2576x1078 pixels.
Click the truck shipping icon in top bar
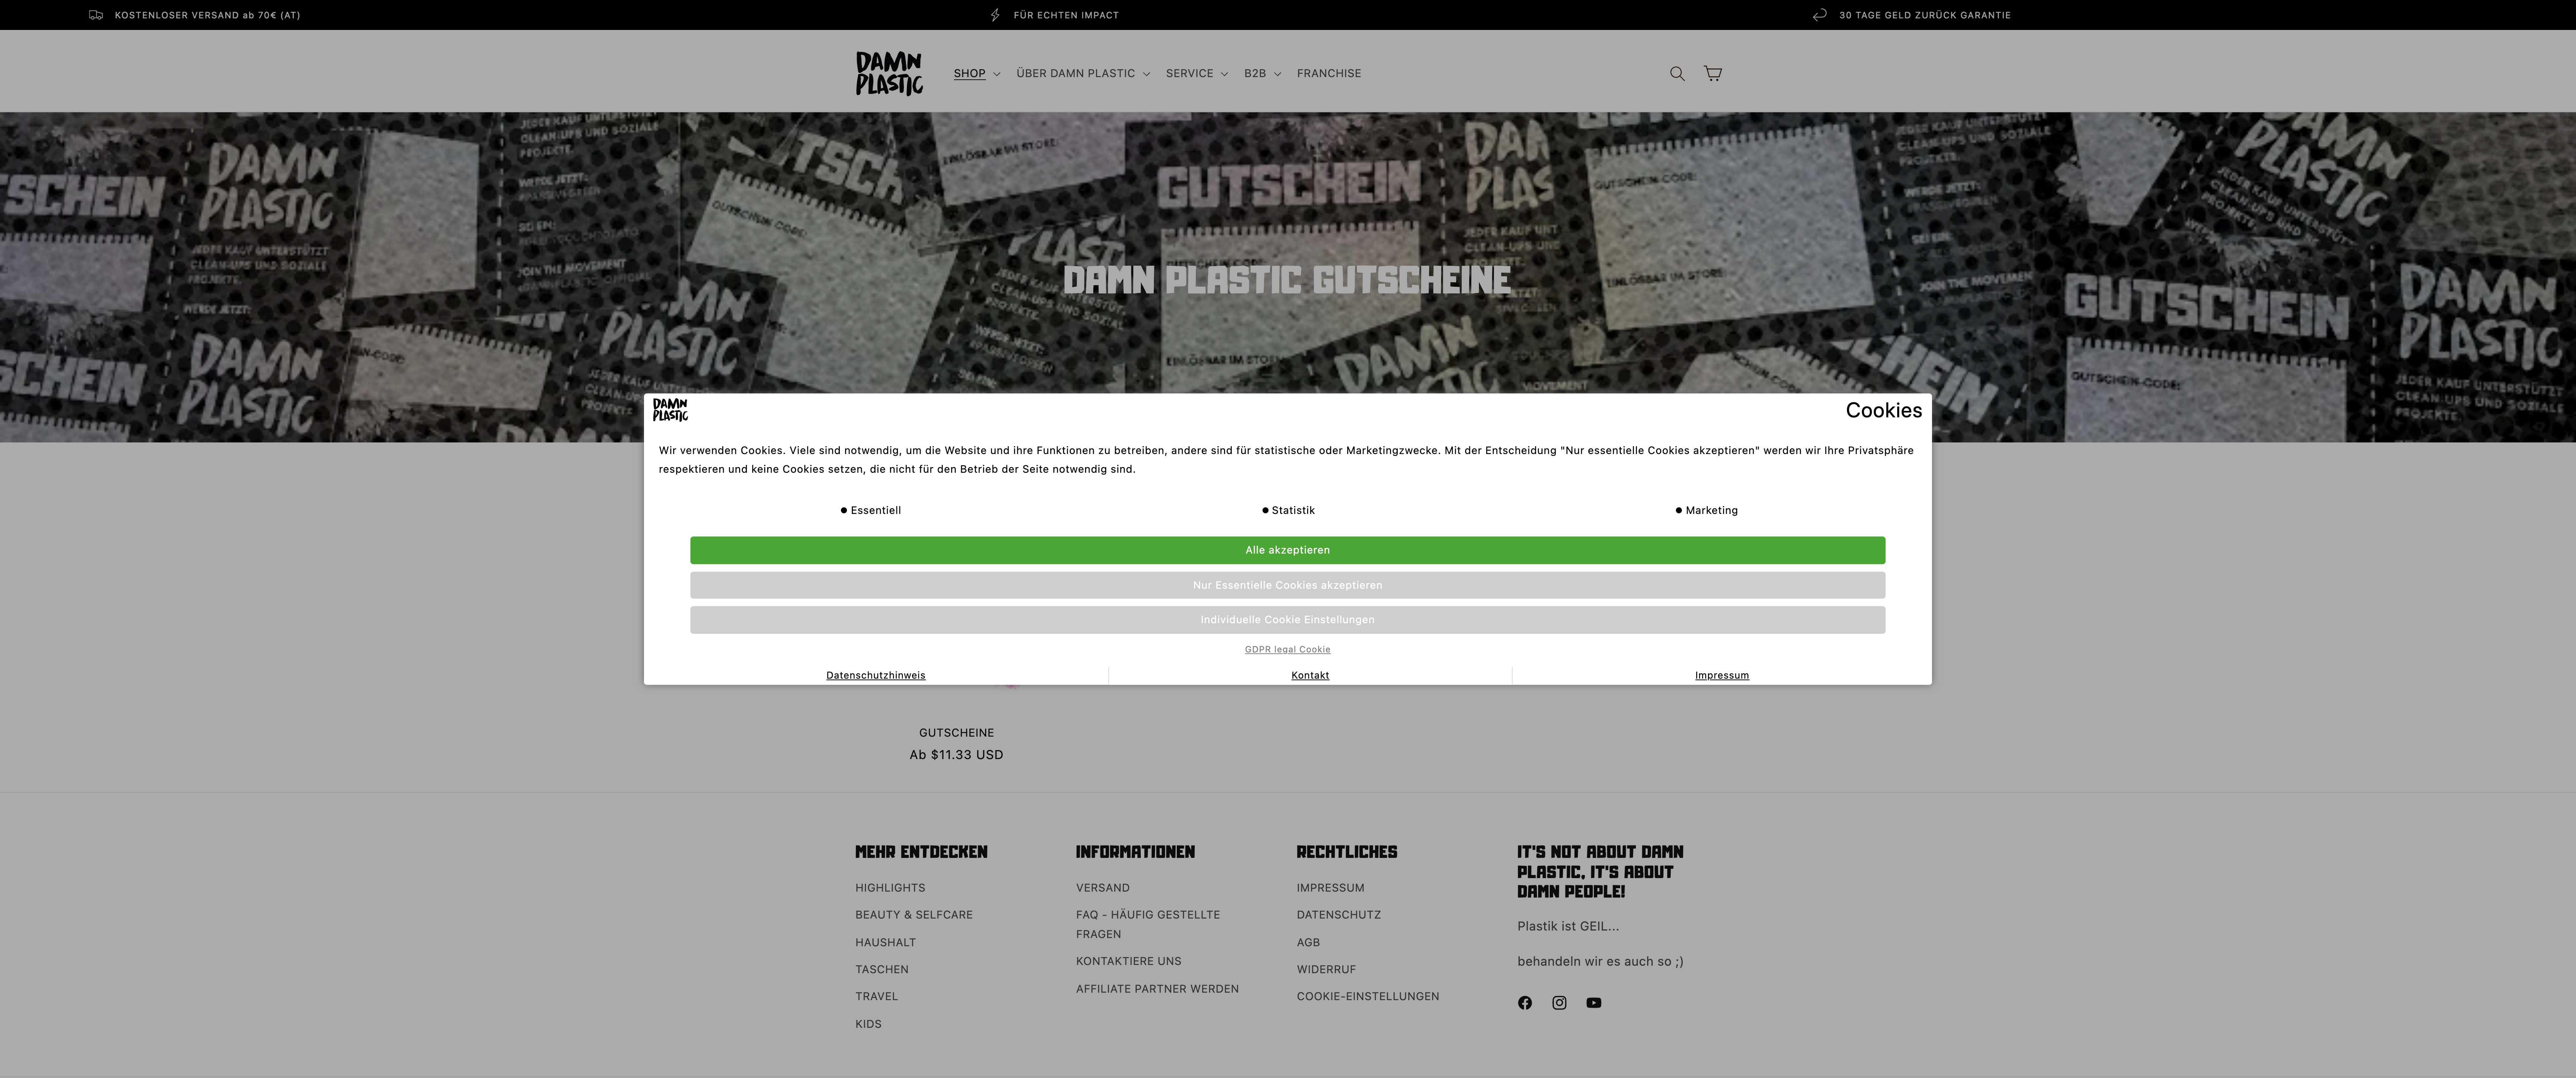[x=96, y=15]
